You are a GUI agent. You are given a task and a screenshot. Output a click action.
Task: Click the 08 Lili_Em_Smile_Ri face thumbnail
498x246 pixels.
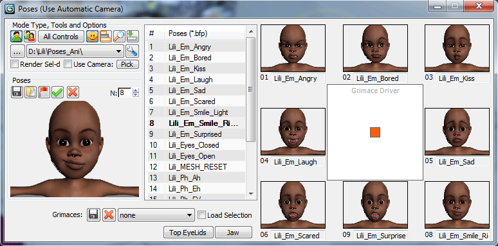(457, 205)
